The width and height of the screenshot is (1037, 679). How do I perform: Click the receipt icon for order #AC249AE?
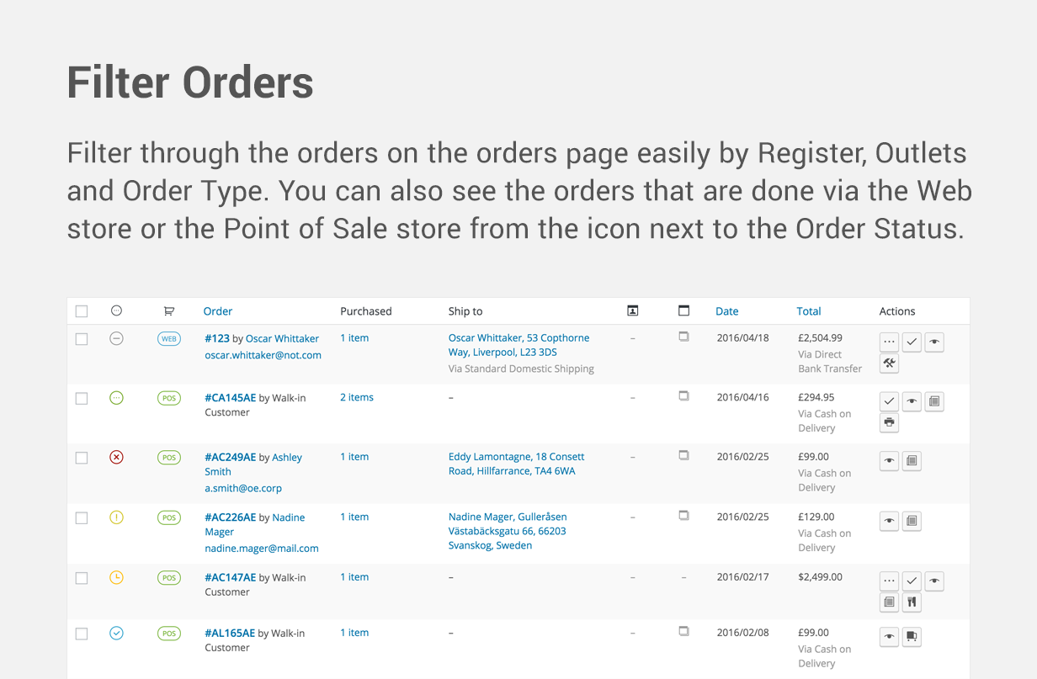(912, 461)
